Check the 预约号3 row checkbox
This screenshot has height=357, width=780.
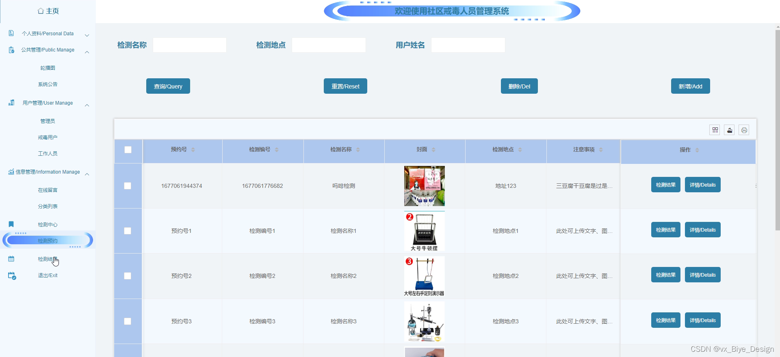click(128, 321)
